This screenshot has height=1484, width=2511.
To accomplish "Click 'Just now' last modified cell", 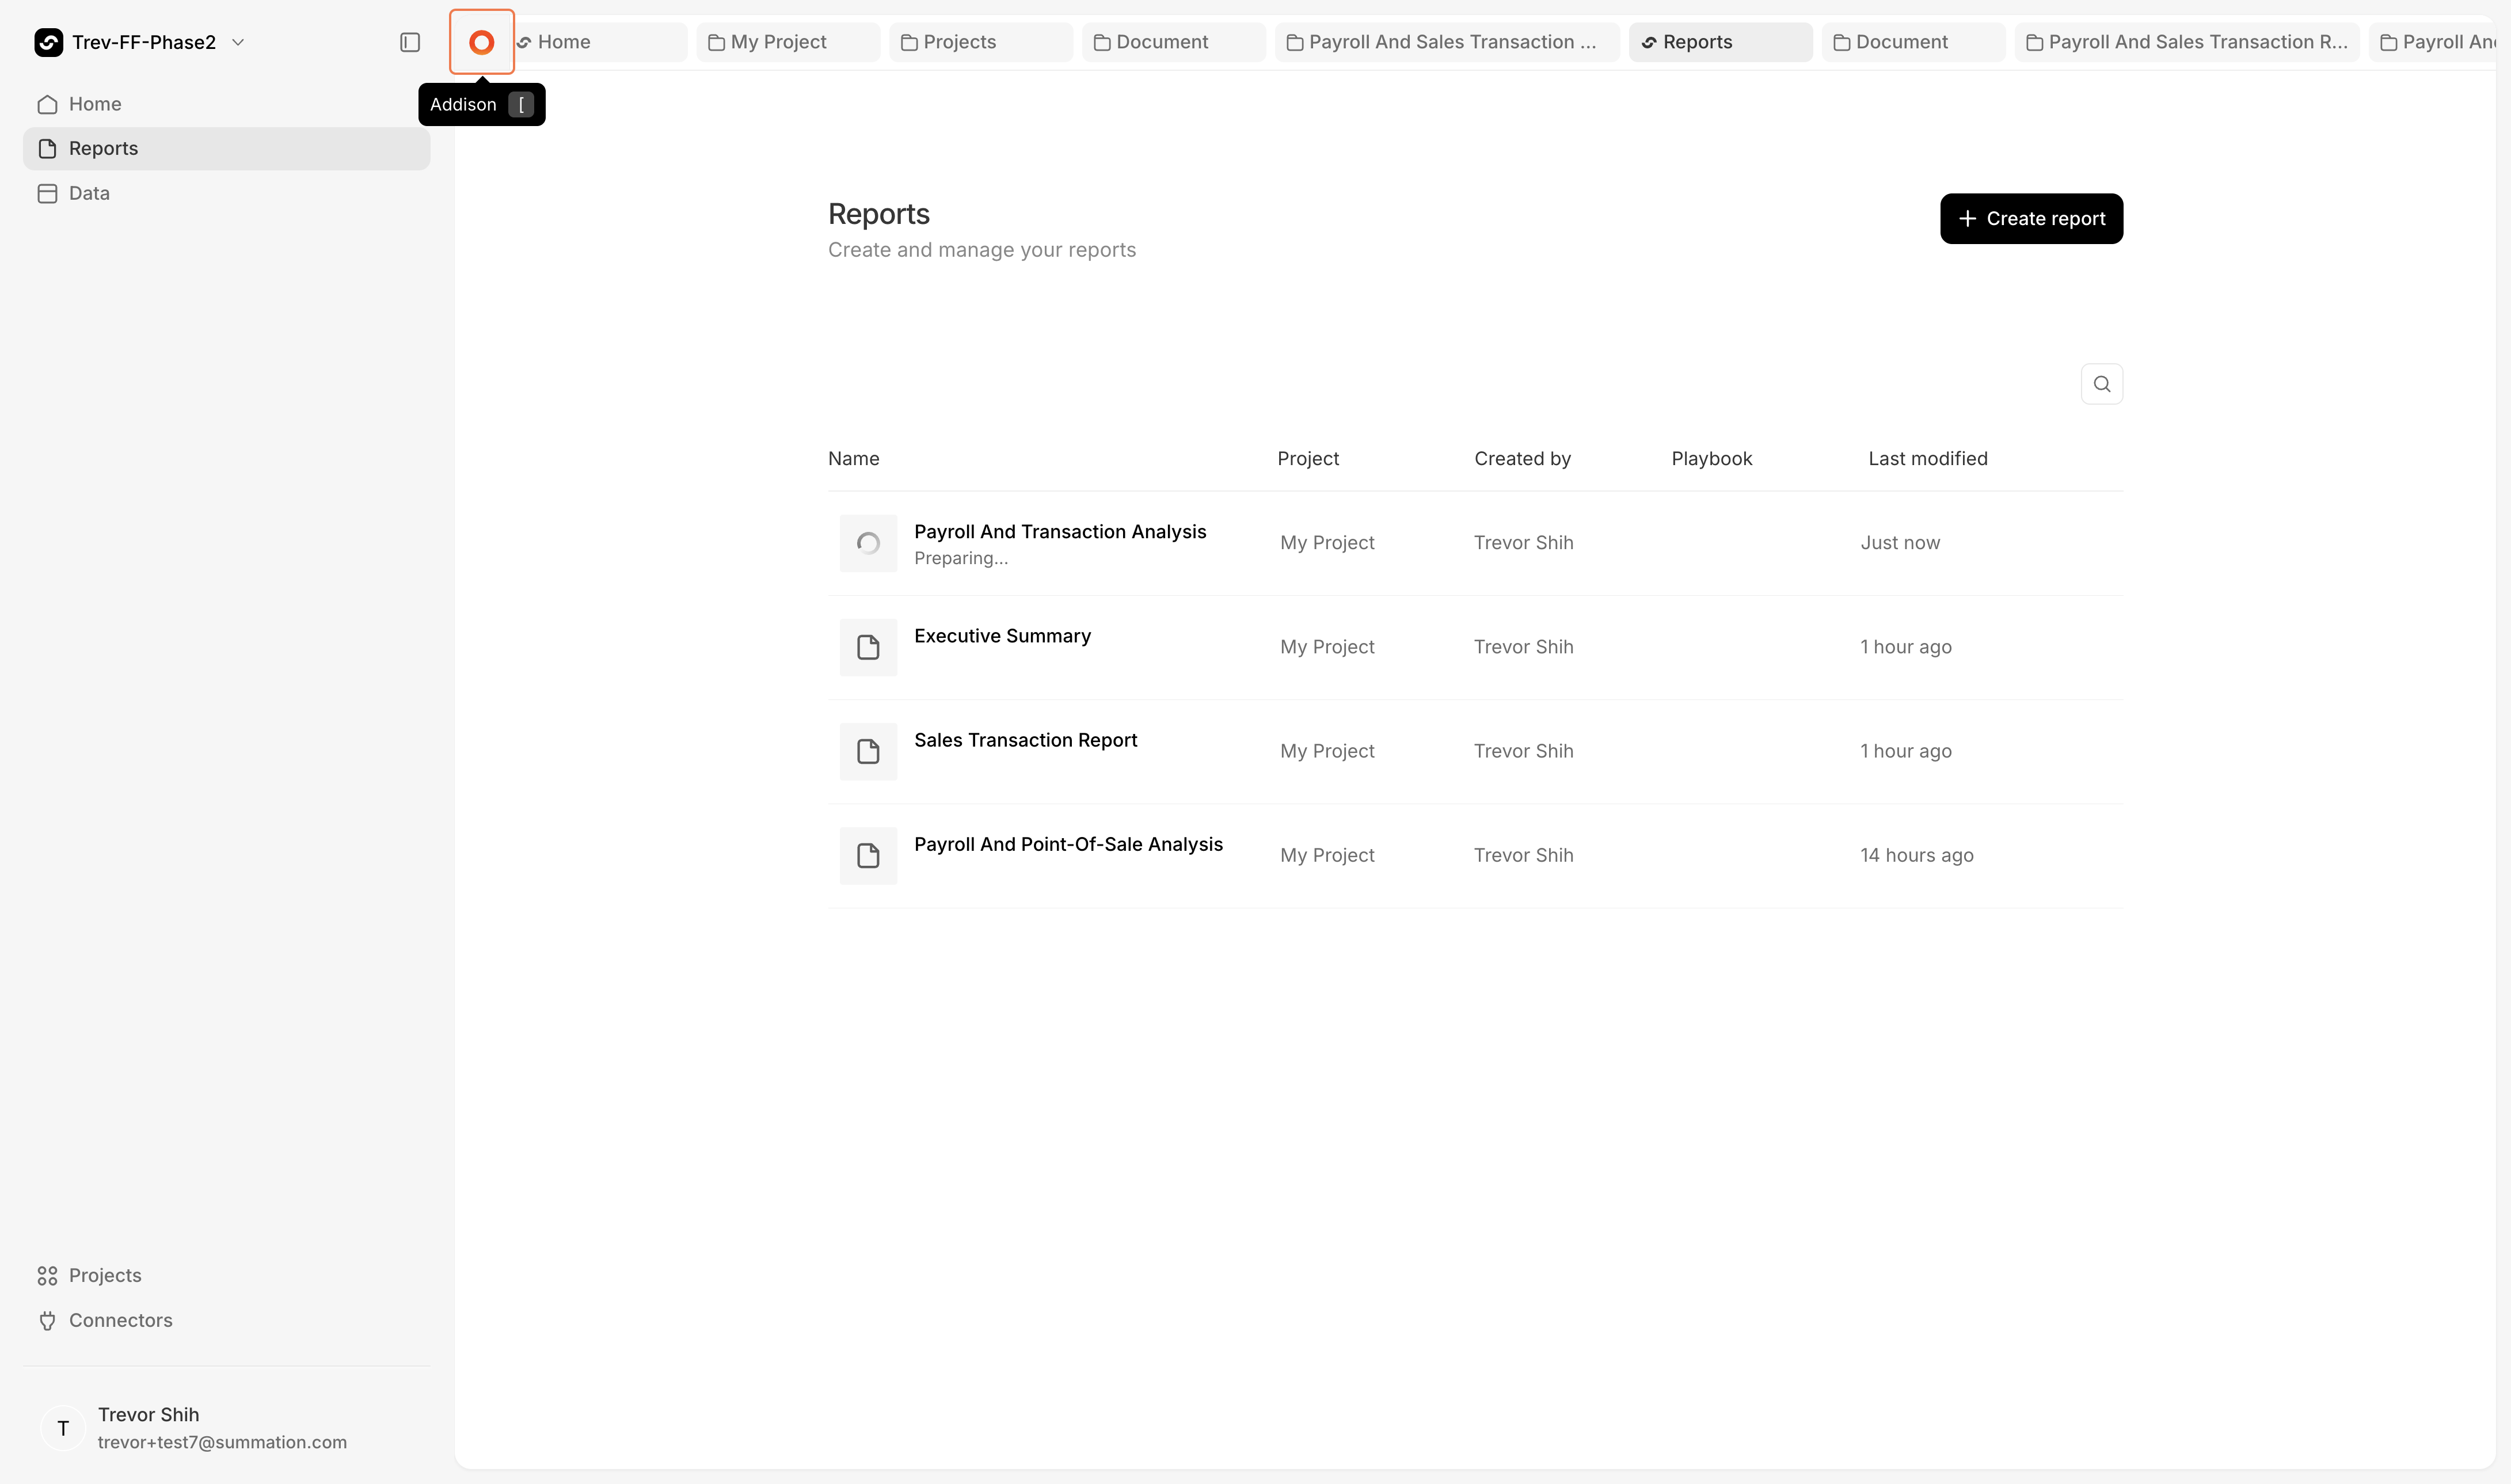I will click(1899, 543).
